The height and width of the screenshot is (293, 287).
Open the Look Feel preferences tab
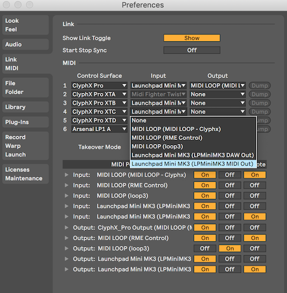(25, 25)
